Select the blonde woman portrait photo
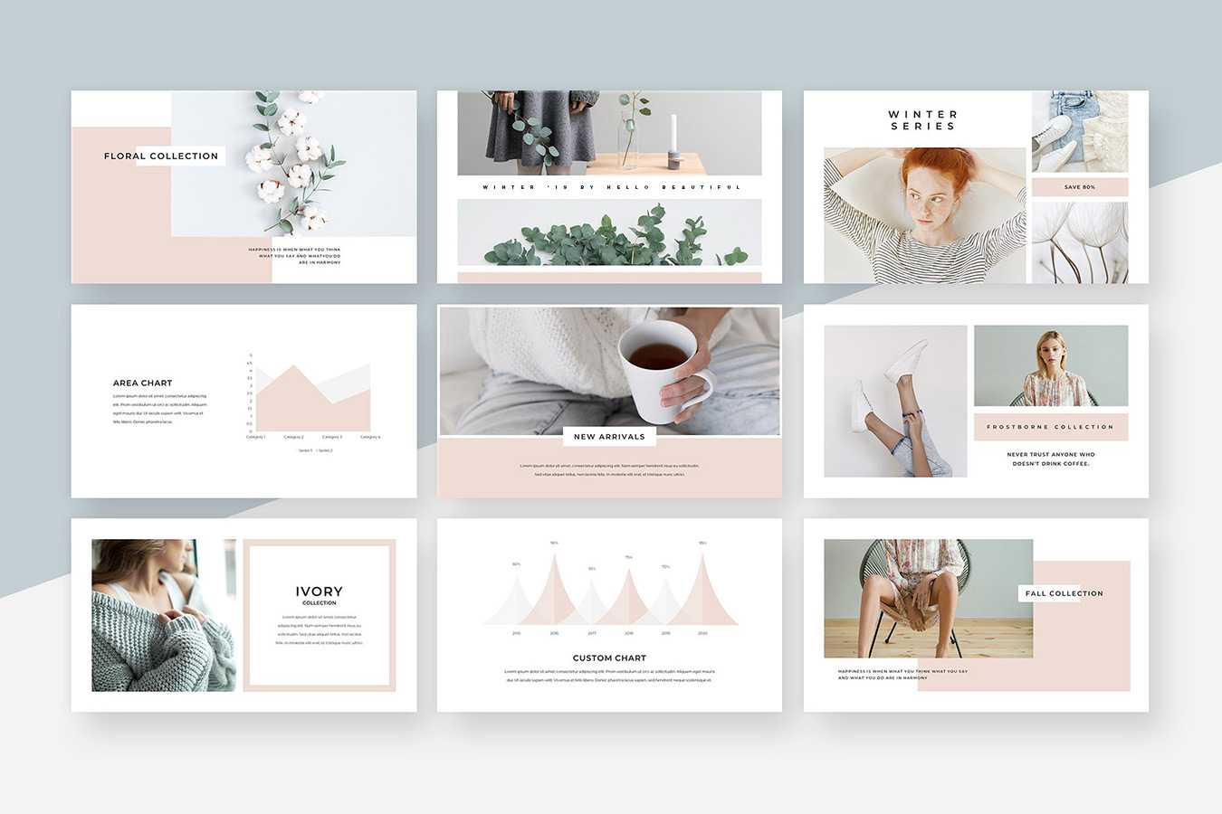 pyautogui.click(x=1050, y=365)
